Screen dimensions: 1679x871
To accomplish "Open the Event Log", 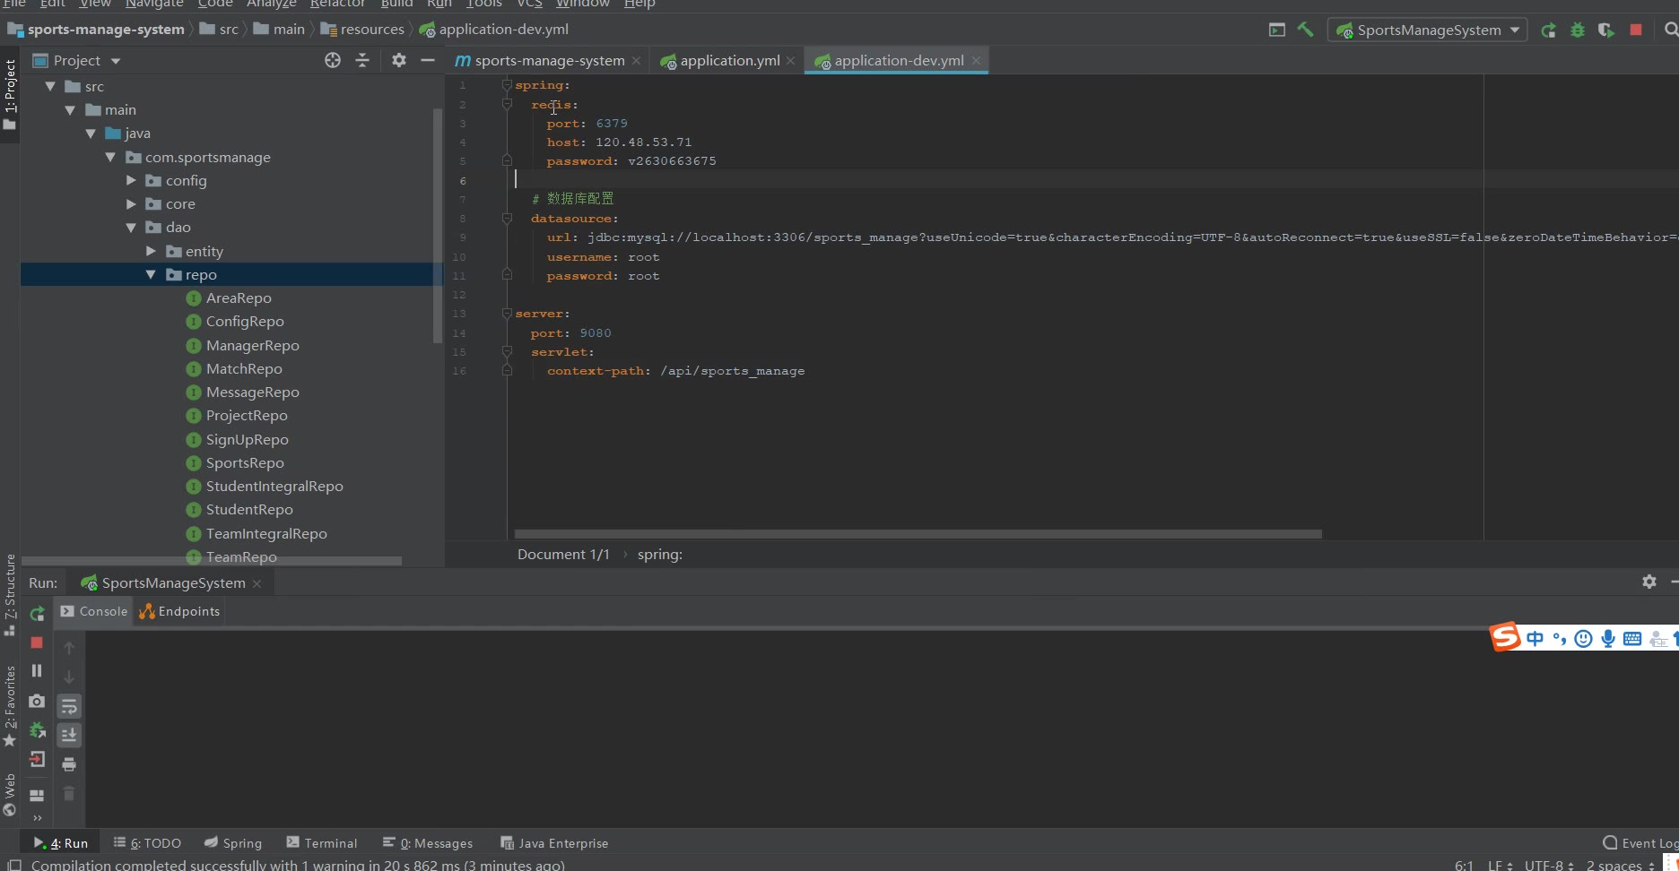I will [x=1640, y=843].
